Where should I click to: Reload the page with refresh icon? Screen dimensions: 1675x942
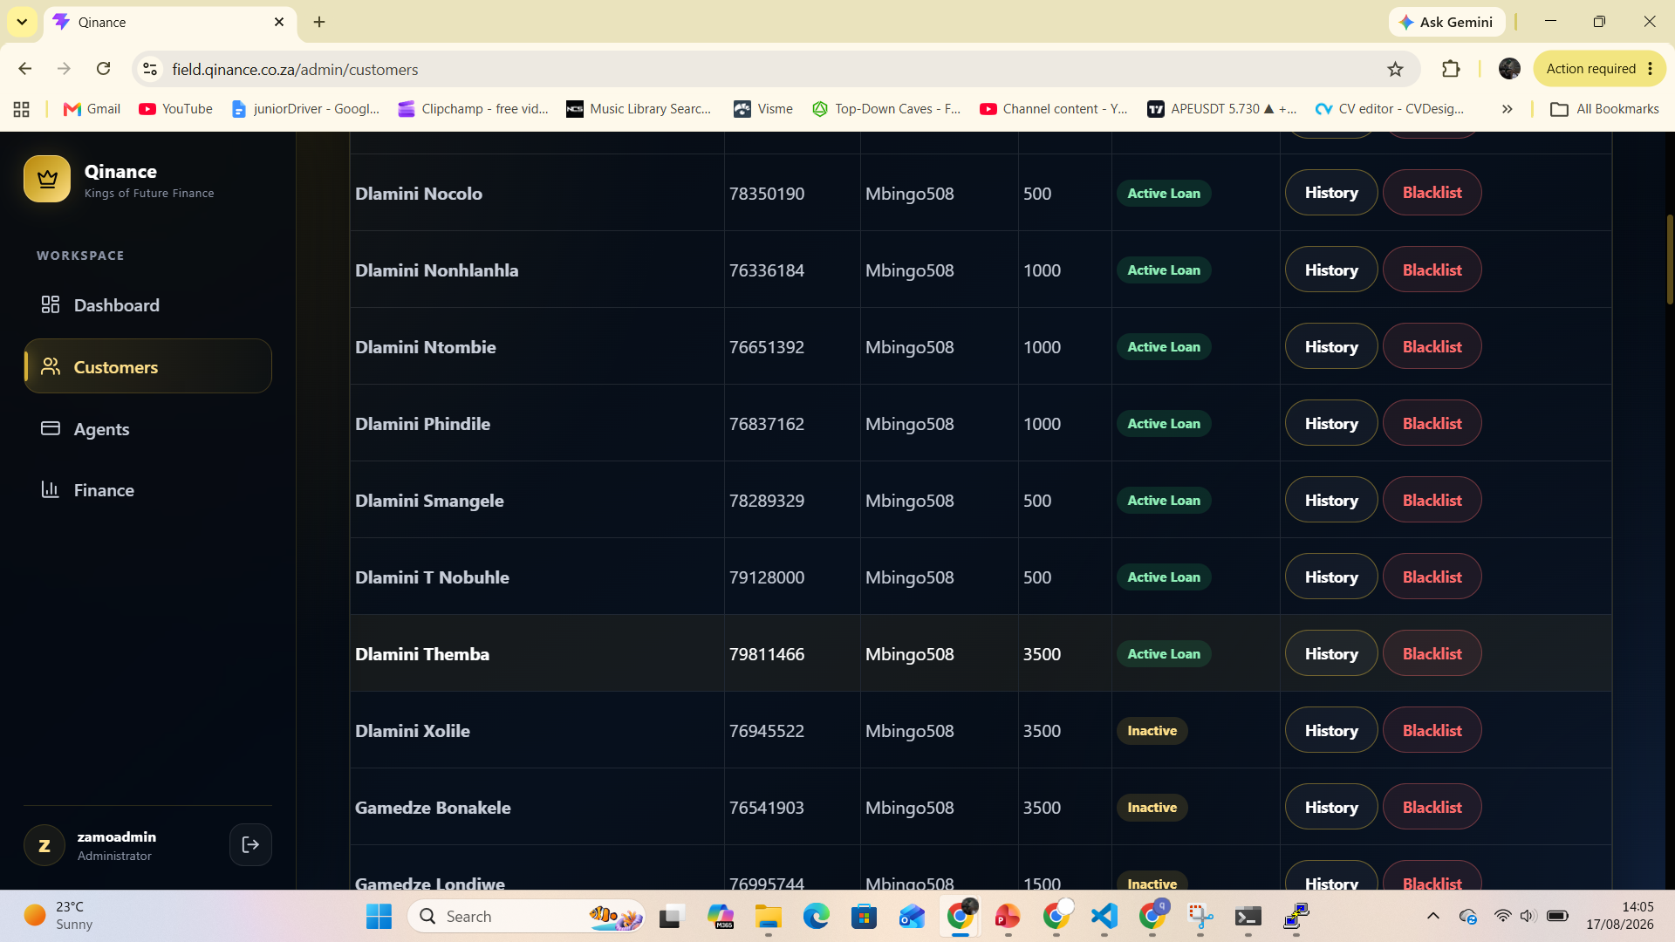[103, 69]
